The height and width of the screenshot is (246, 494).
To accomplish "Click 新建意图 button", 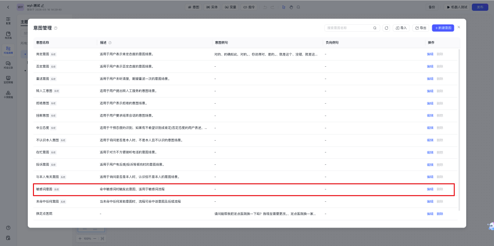I will point(443,28).
